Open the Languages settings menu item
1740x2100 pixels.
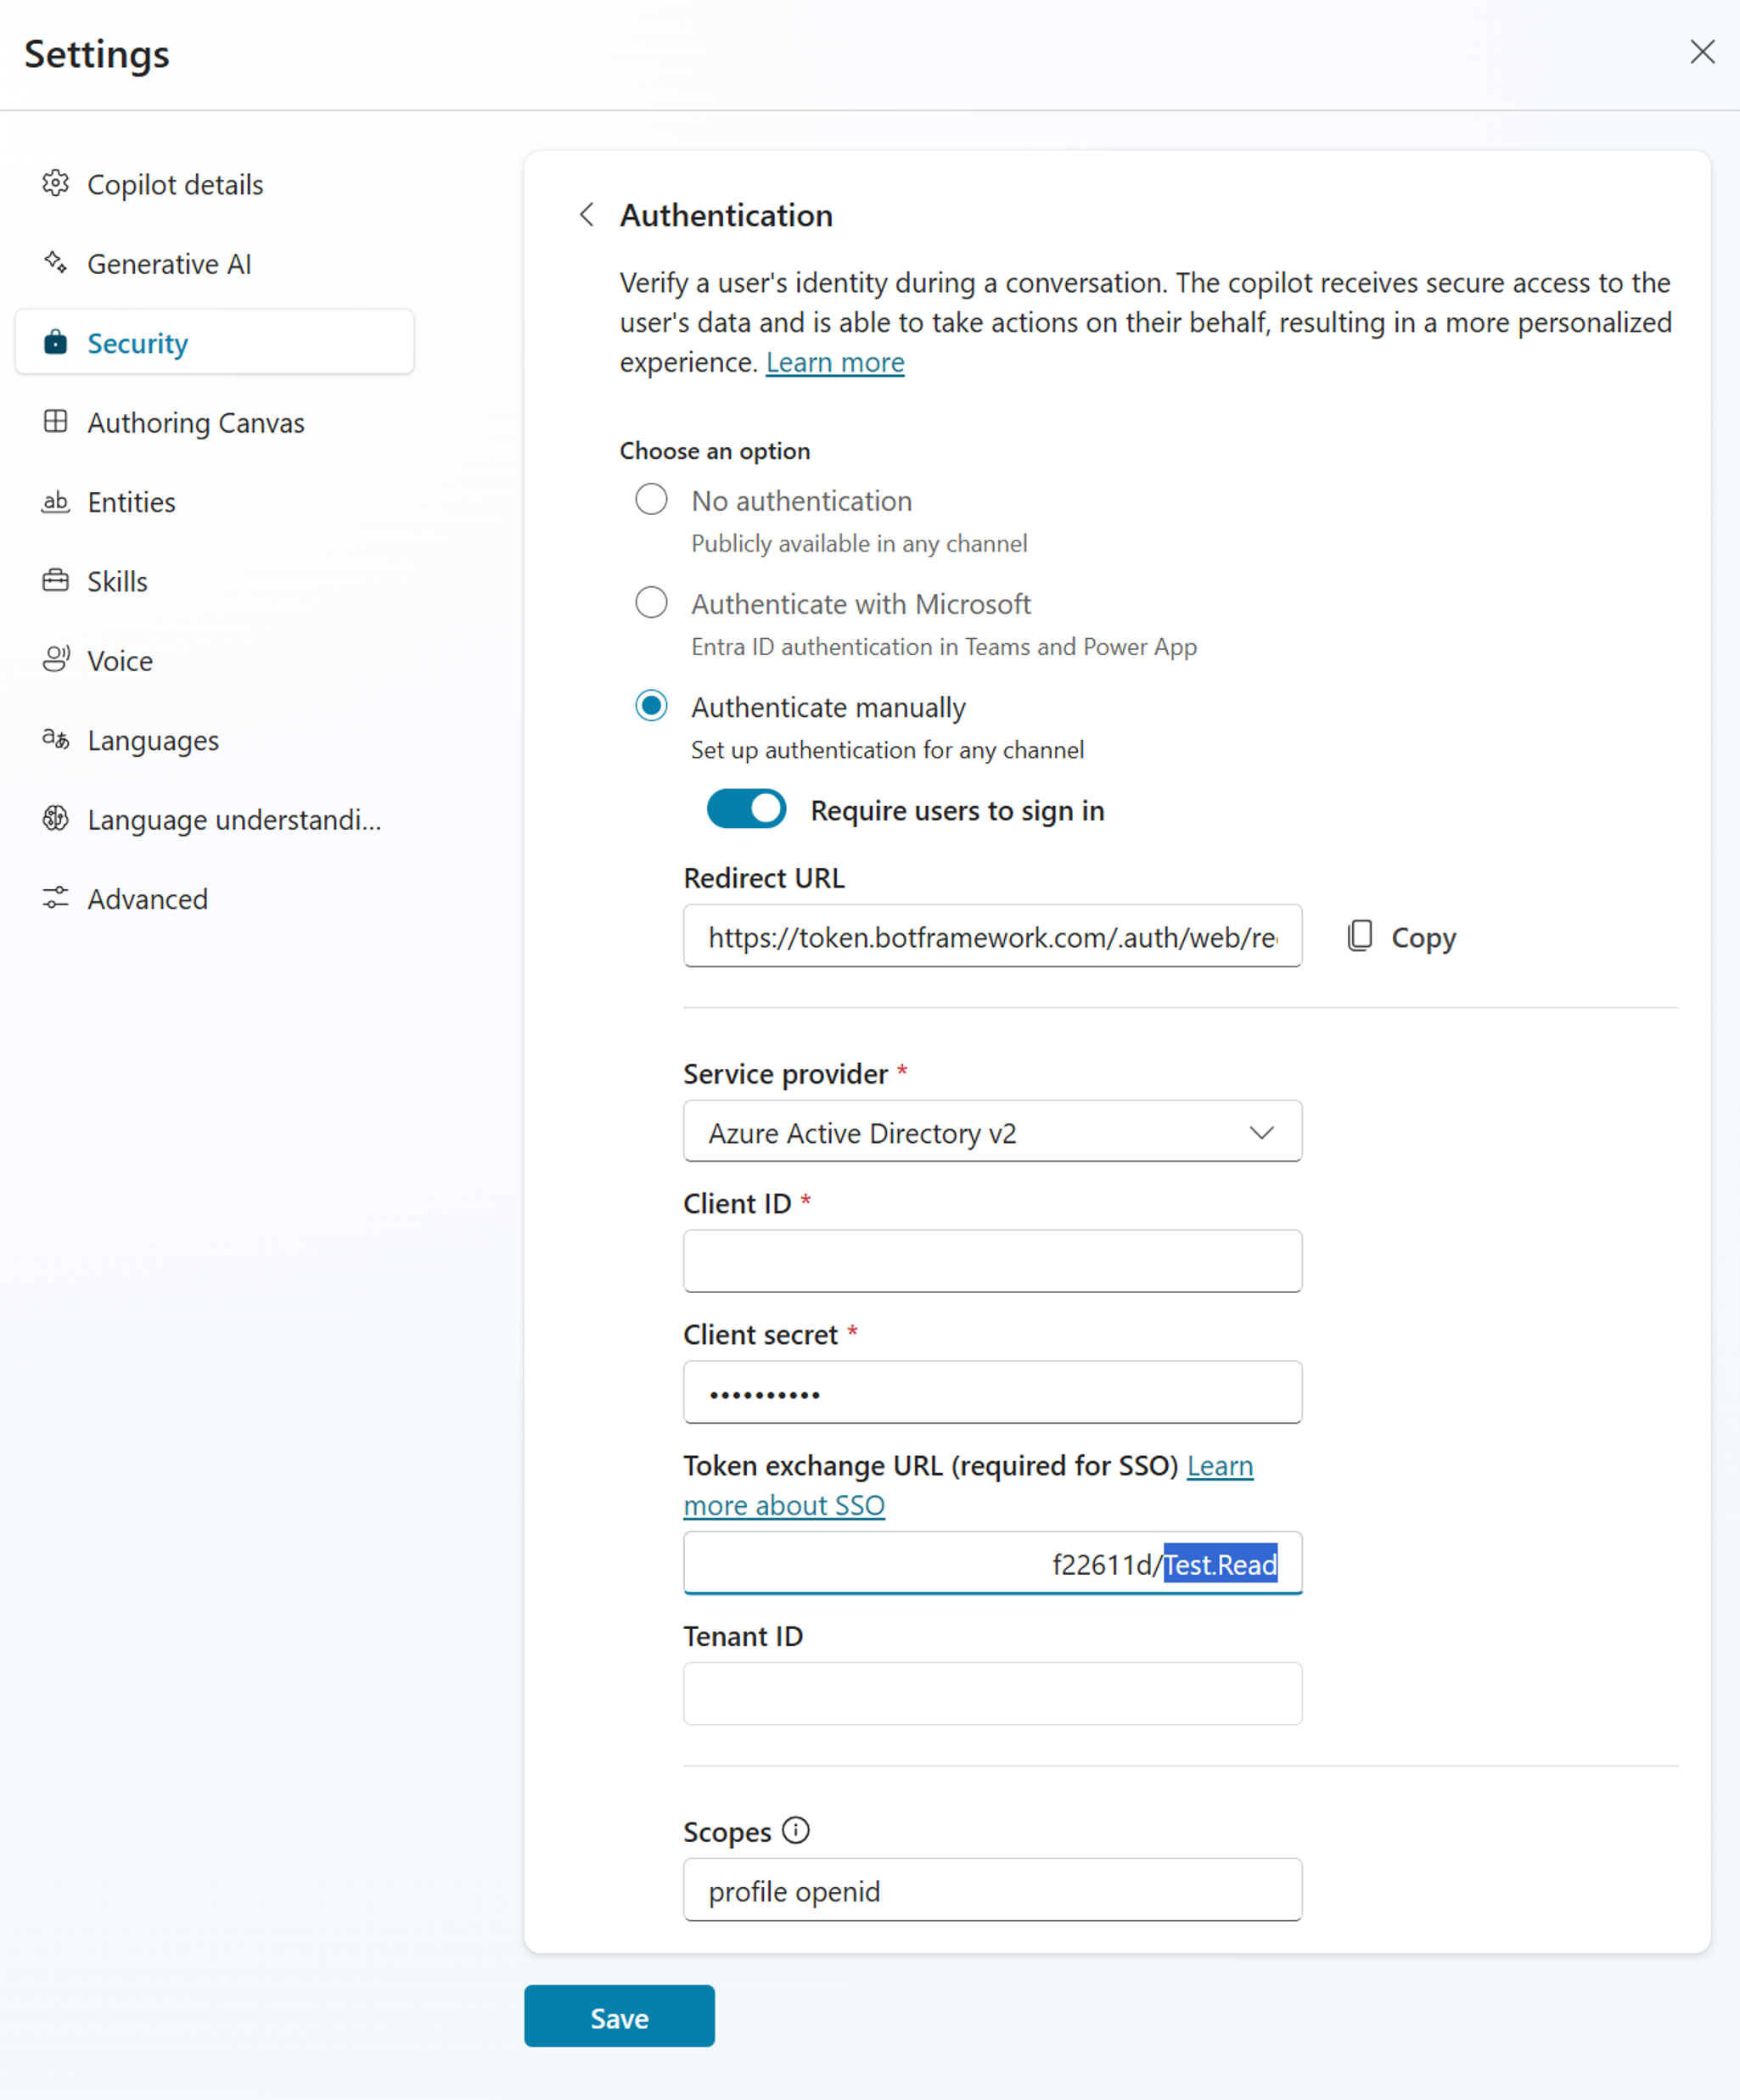tap(152, 740)
